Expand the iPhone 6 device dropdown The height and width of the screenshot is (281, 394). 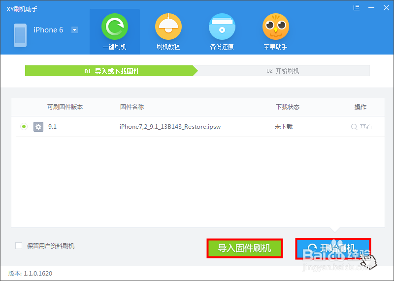click(x=75, y=30)
